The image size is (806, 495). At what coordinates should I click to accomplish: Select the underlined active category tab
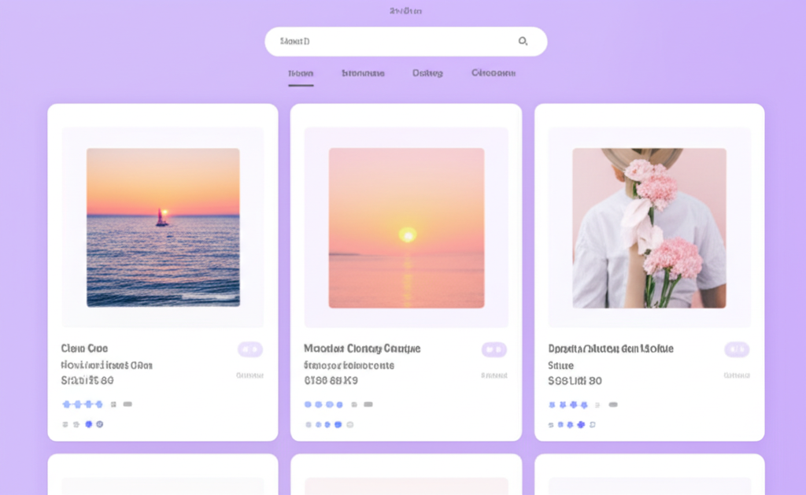301,73
